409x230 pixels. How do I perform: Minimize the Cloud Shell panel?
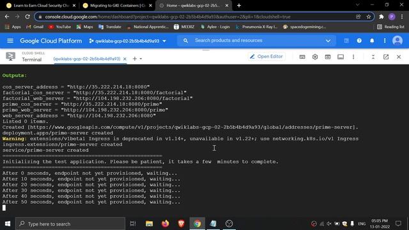click(373, 57)
